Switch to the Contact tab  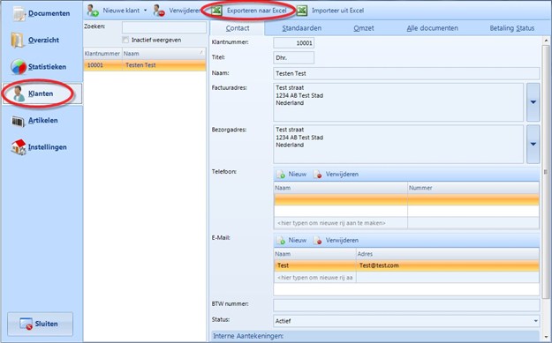(238, 28)
